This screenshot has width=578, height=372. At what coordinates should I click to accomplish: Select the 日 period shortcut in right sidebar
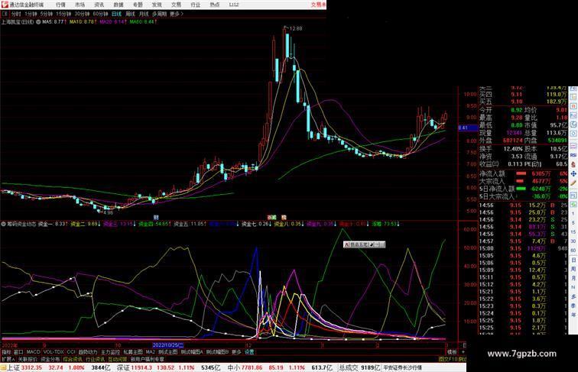click(x=573, y=260)
